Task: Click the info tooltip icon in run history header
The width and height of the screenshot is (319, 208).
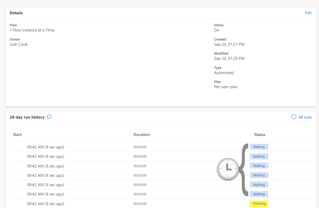Action: [x=49, y=117]
